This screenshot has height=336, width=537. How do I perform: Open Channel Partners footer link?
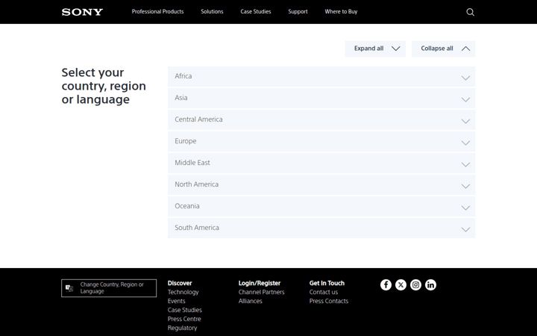[261, 292]
